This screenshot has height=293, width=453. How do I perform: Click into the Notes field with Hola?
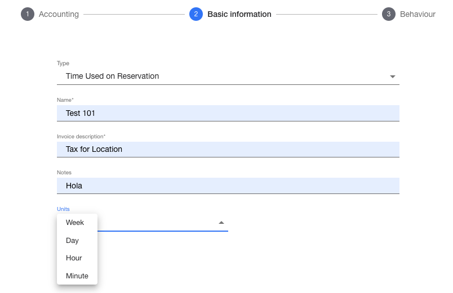[x=228, y=186]
